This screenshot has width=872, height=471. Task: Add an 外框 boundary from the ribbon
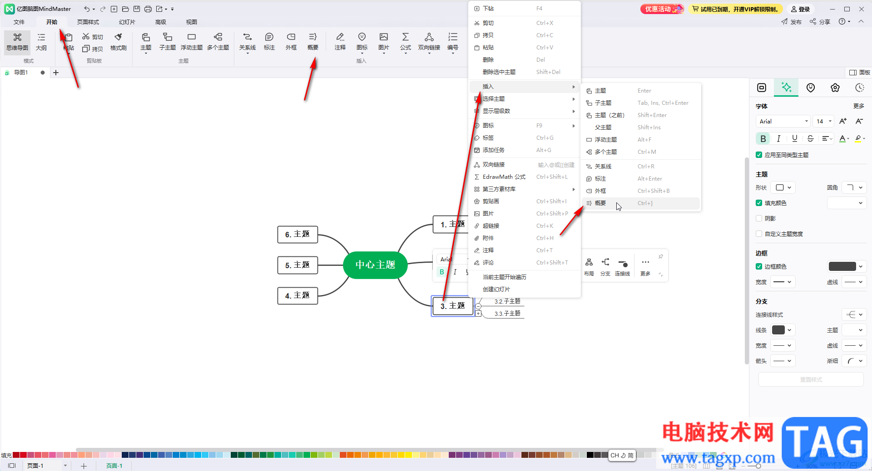pyautogui.click(x=291, y=41)
